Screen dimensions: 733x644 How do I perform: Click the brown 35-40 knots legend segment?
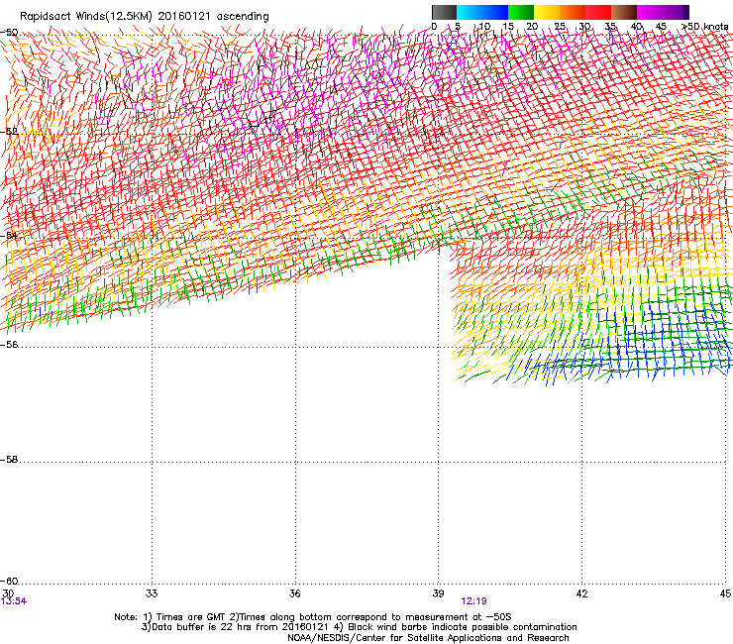coord(624,12)
